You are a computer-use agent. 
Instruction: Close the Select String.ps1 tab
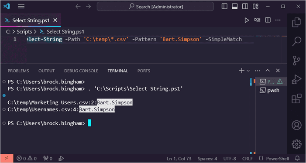click(x=55, y=20)
